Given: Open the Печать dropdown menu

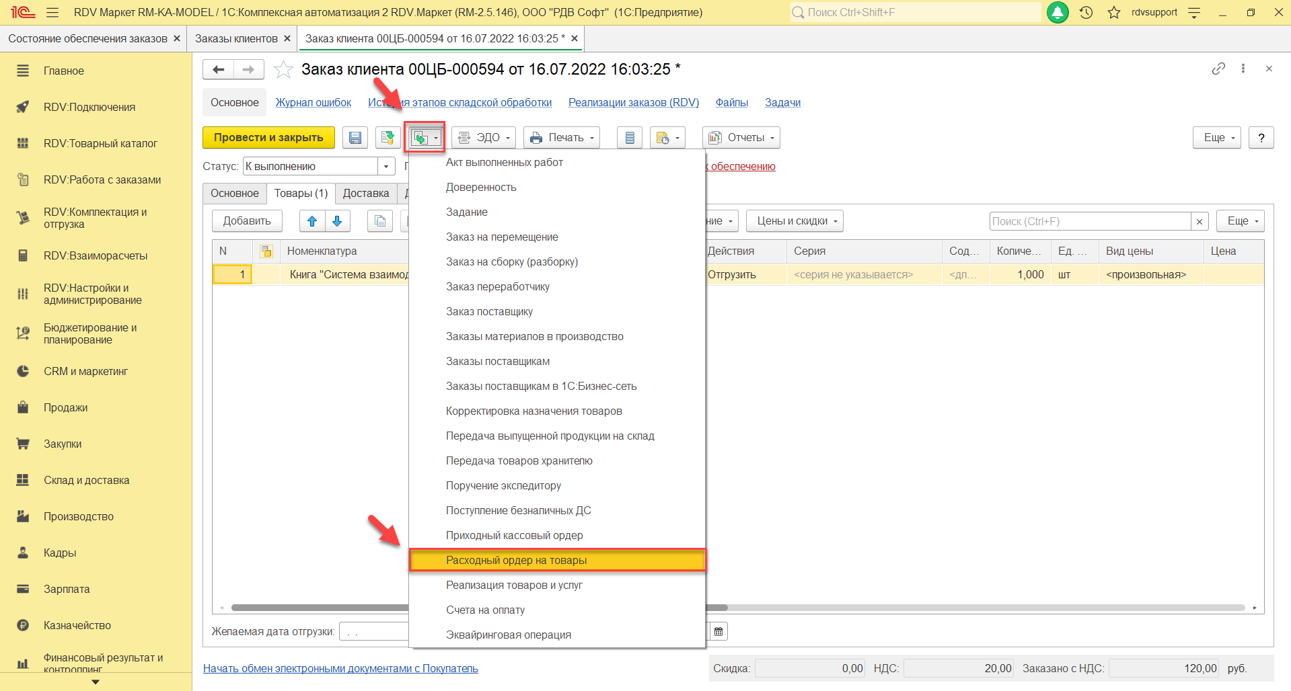Looking at the screenshot, I should [562, 138].
